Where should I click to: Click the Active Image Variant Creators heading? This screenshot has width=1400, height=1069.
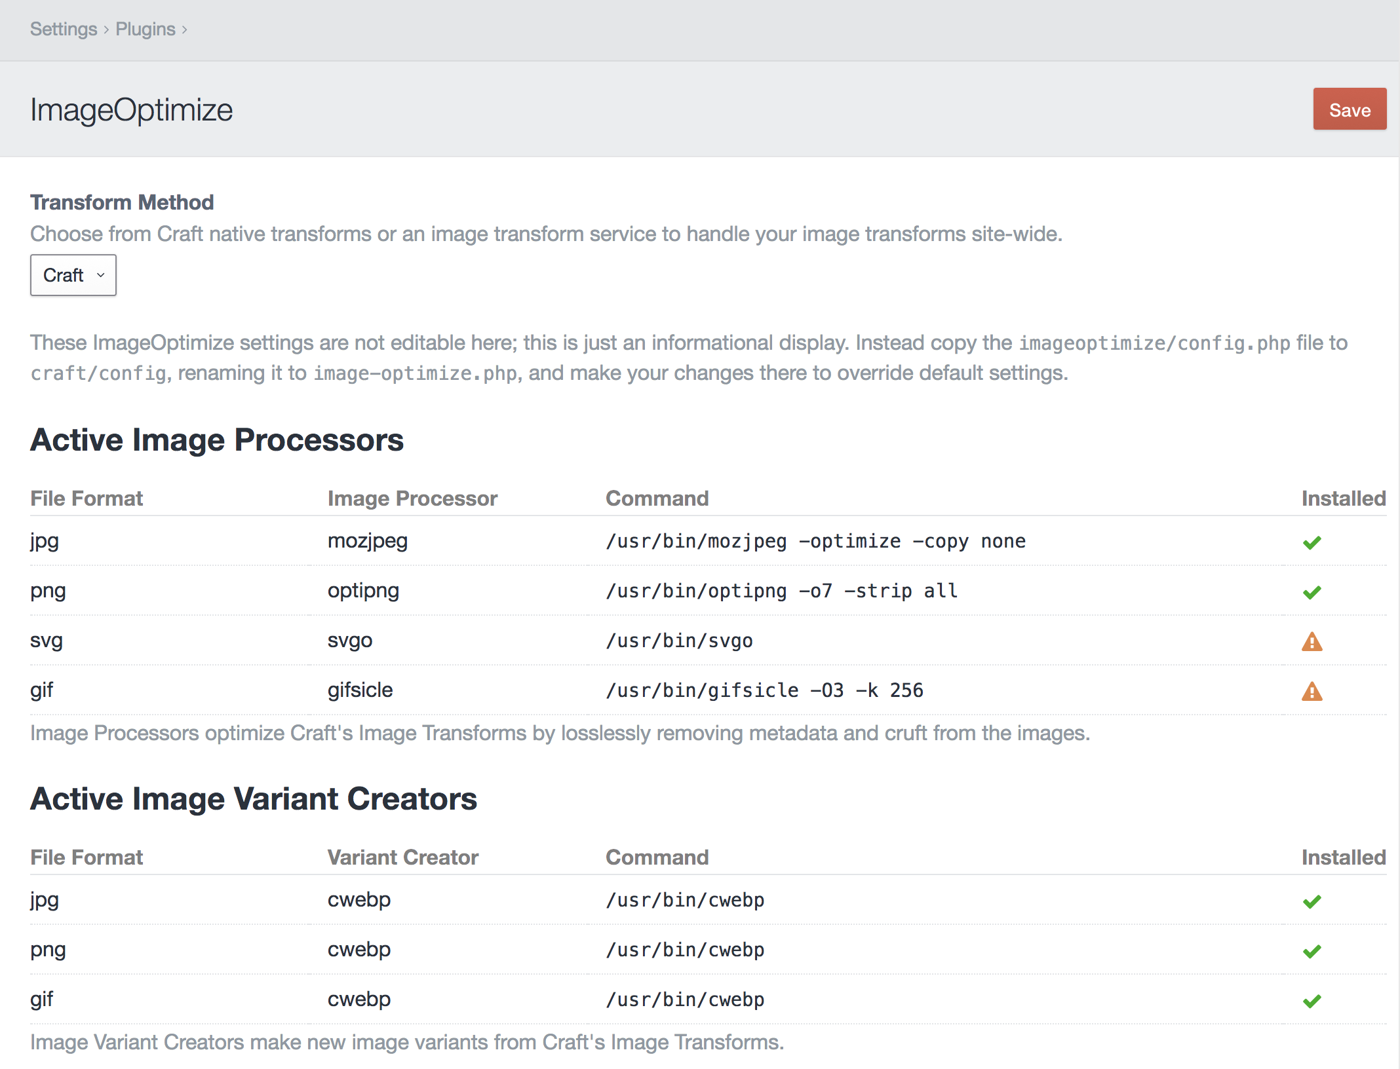254,798
